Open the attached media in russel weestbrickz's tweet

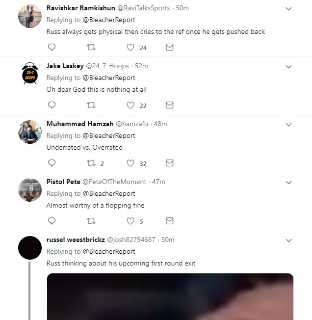point(170,296)
